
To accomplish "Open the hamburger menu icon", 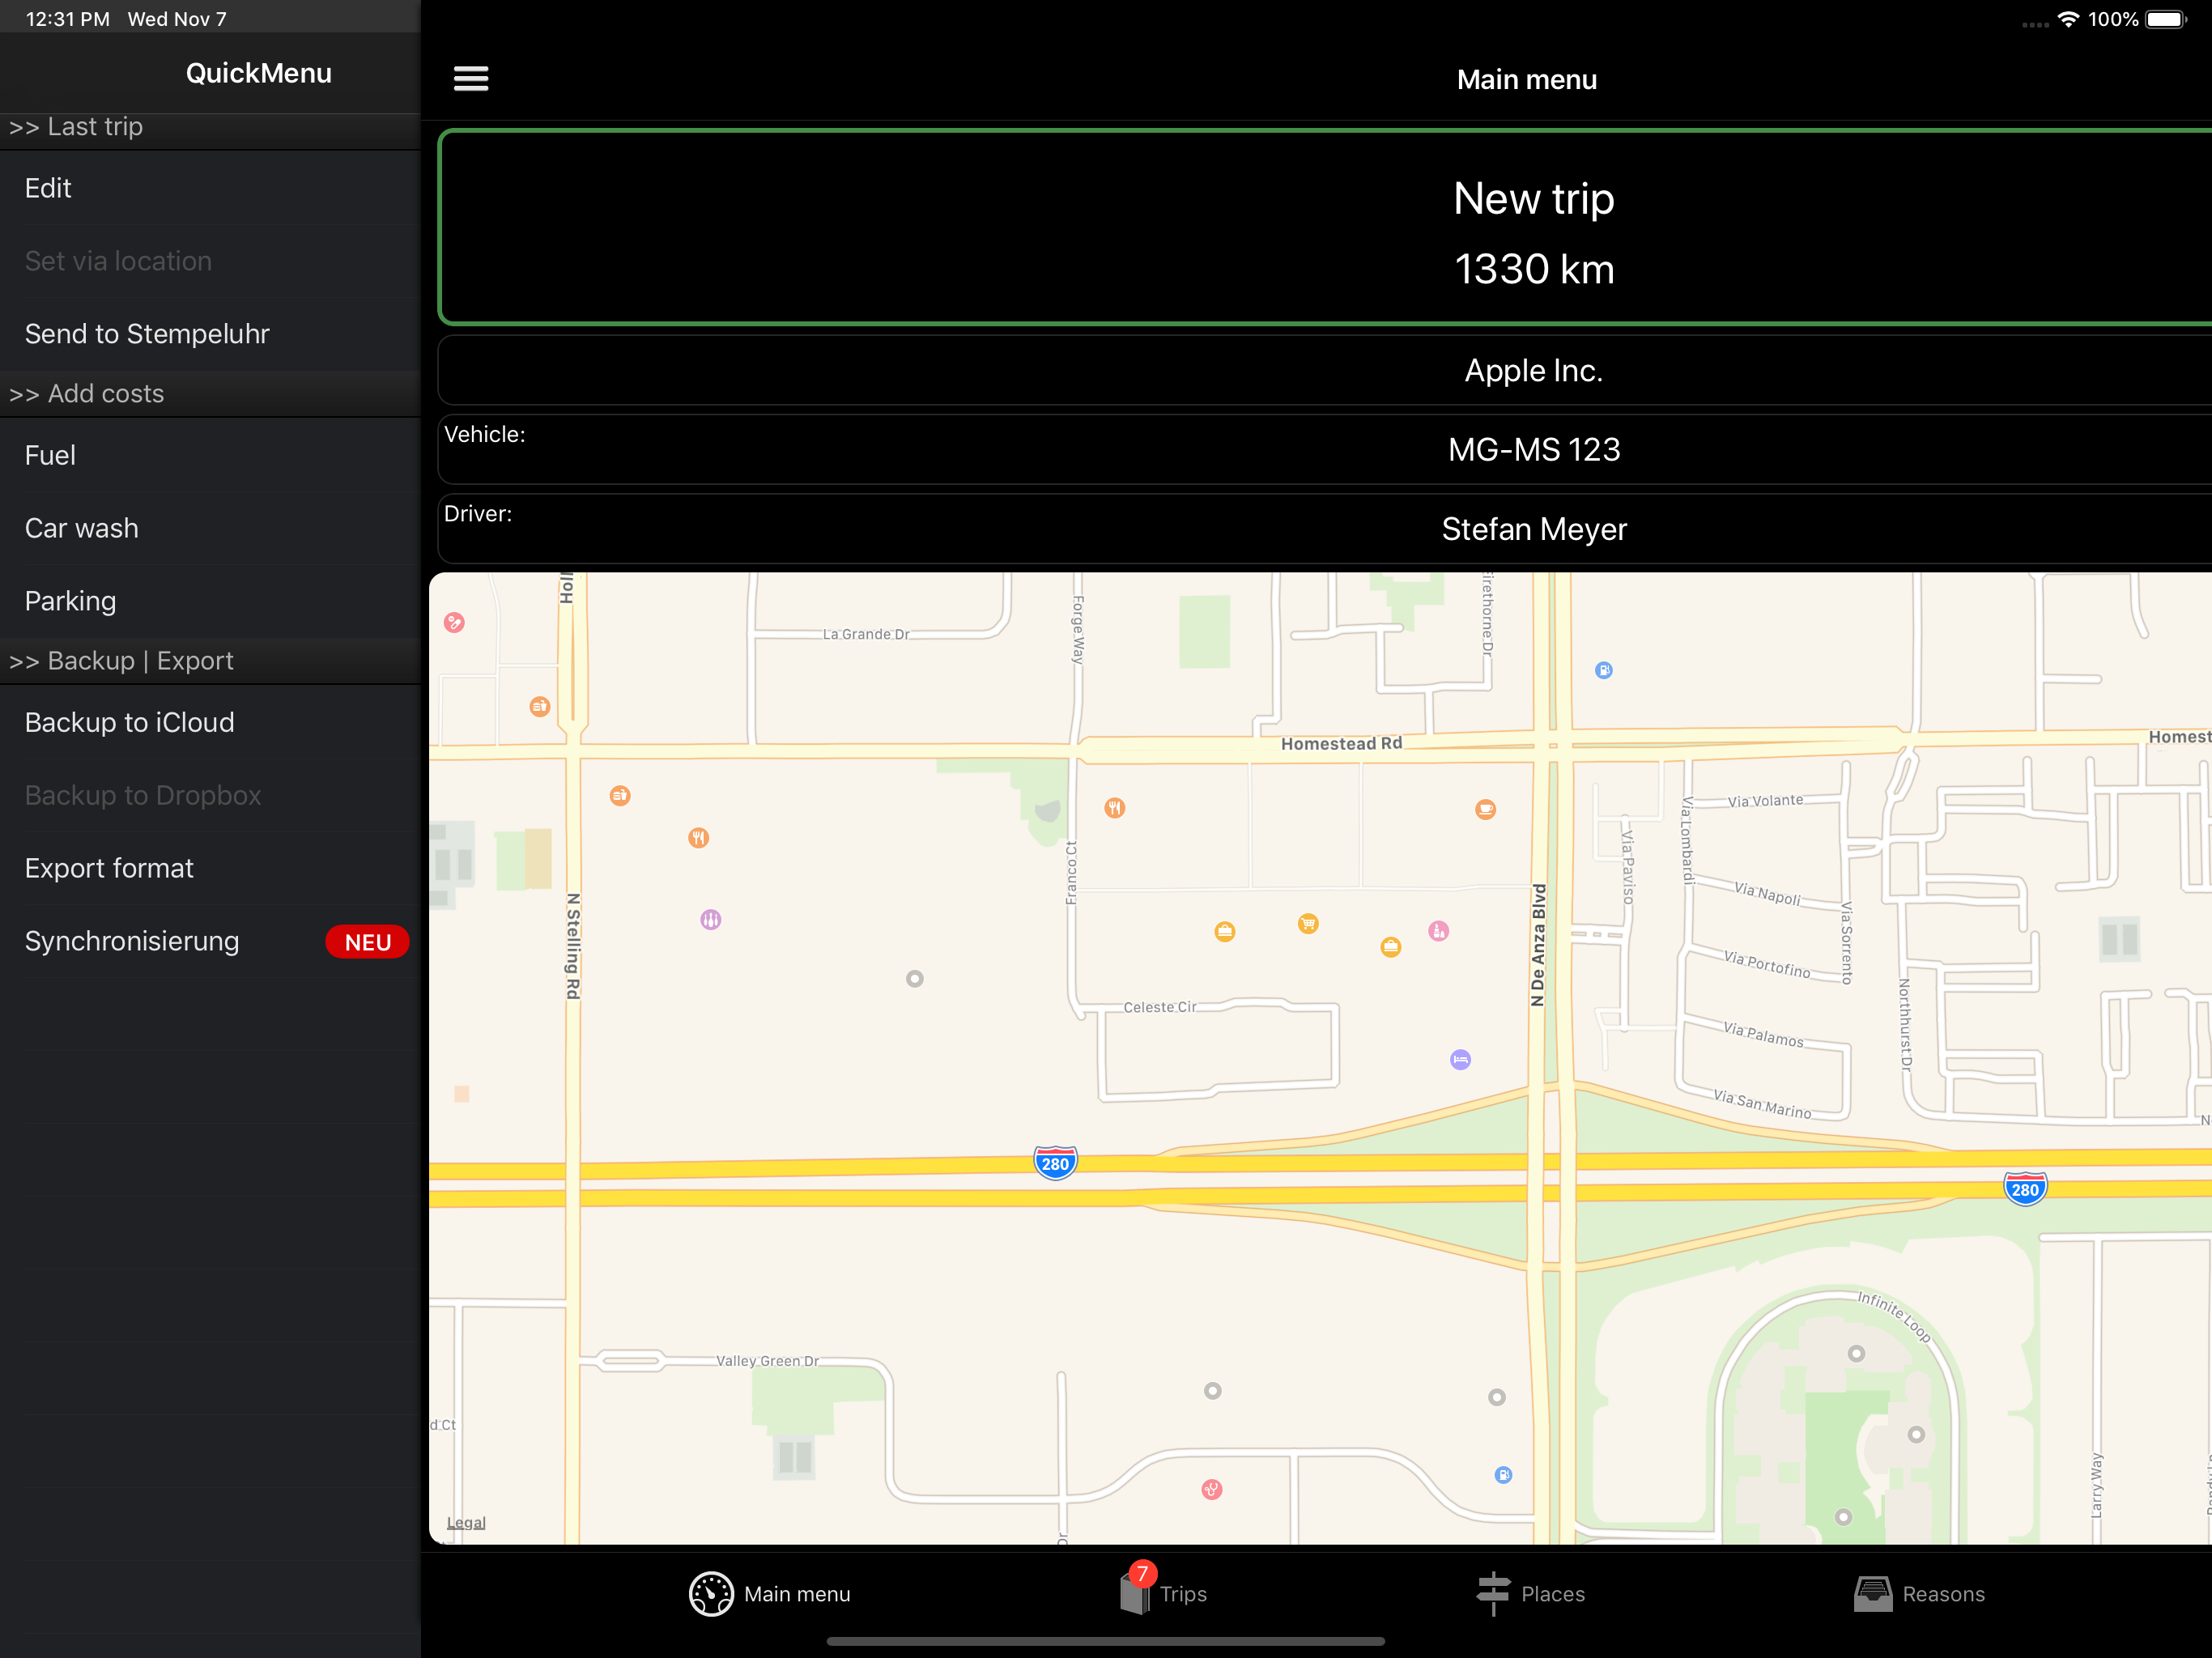I will point(471,79).
